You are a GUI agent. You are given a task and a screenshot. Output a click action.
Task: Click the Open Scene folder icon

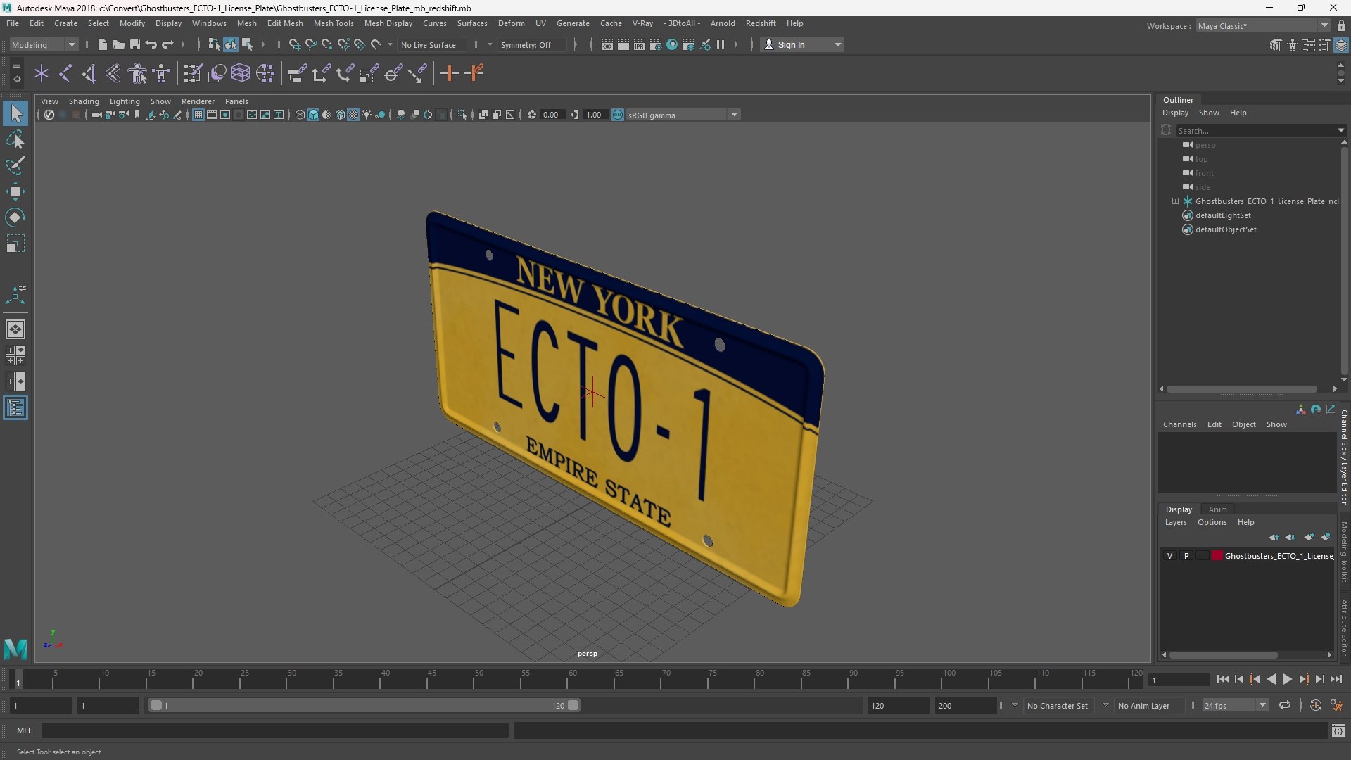click(x=118, y=44)
